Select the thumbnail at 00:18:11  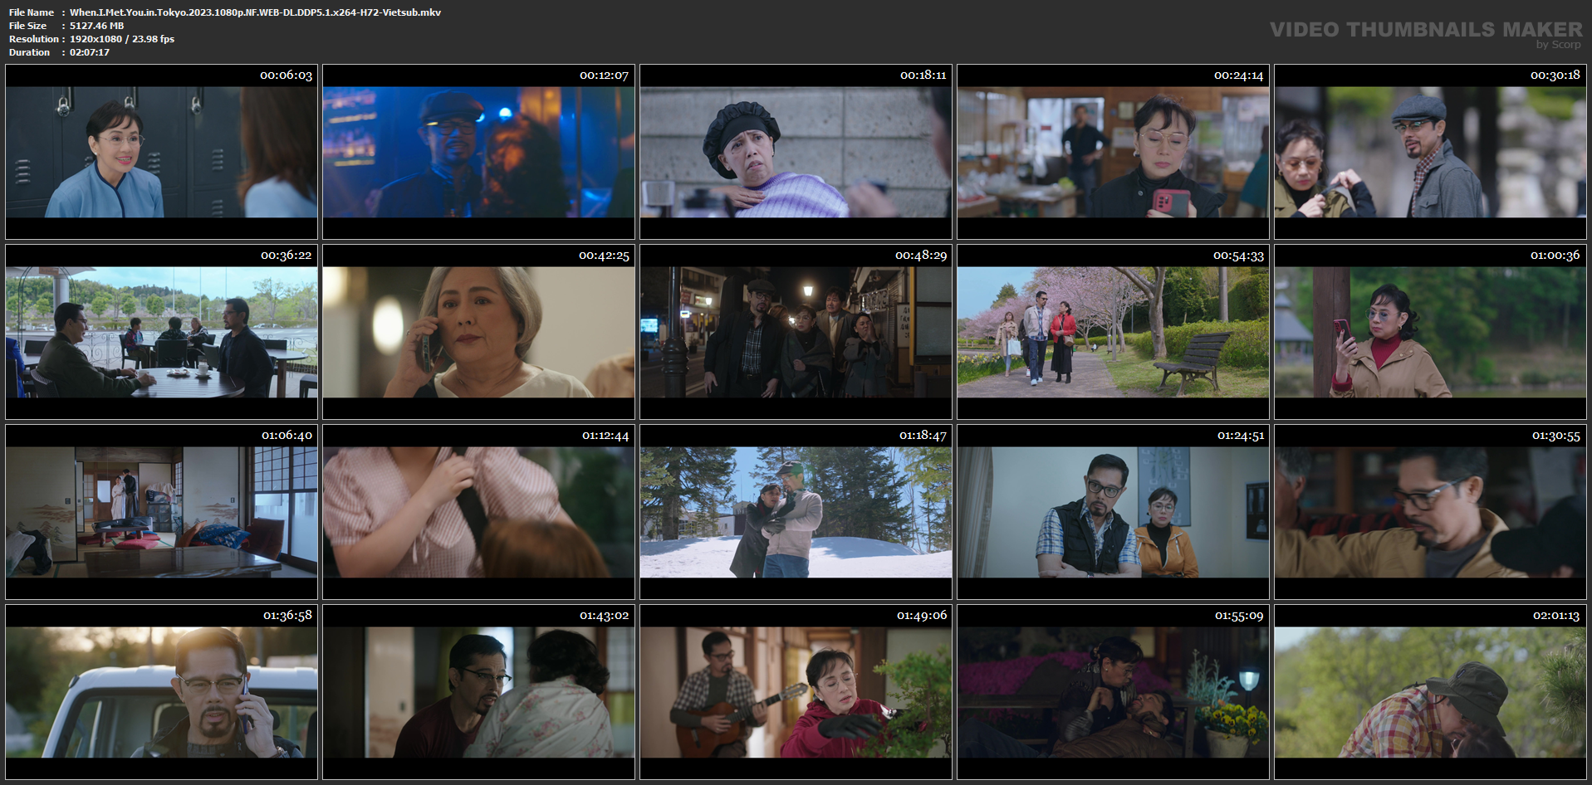pyautogui.click(x=796, y=152)
